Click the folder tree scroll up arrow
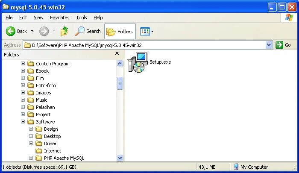Screen dimensions: 299x173 pos(120,63)
